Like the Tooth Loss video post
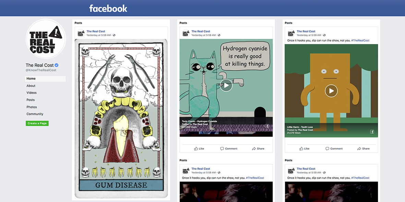 (304, 148)
